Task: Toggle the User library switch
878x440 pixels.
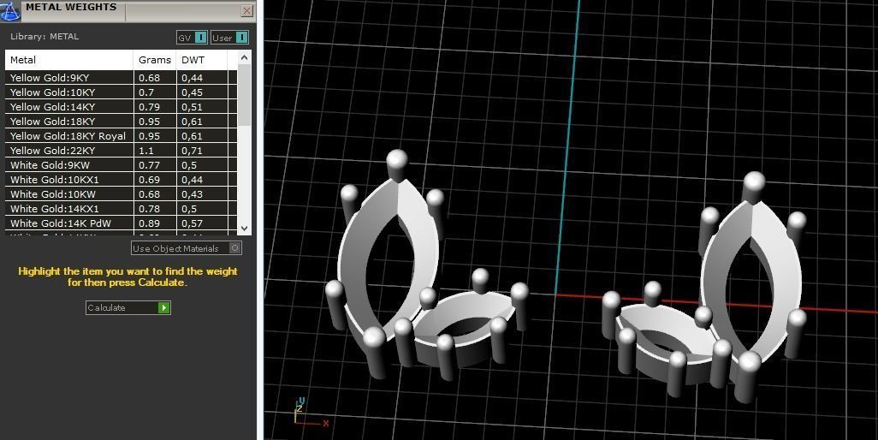Action: click(229, 38)
